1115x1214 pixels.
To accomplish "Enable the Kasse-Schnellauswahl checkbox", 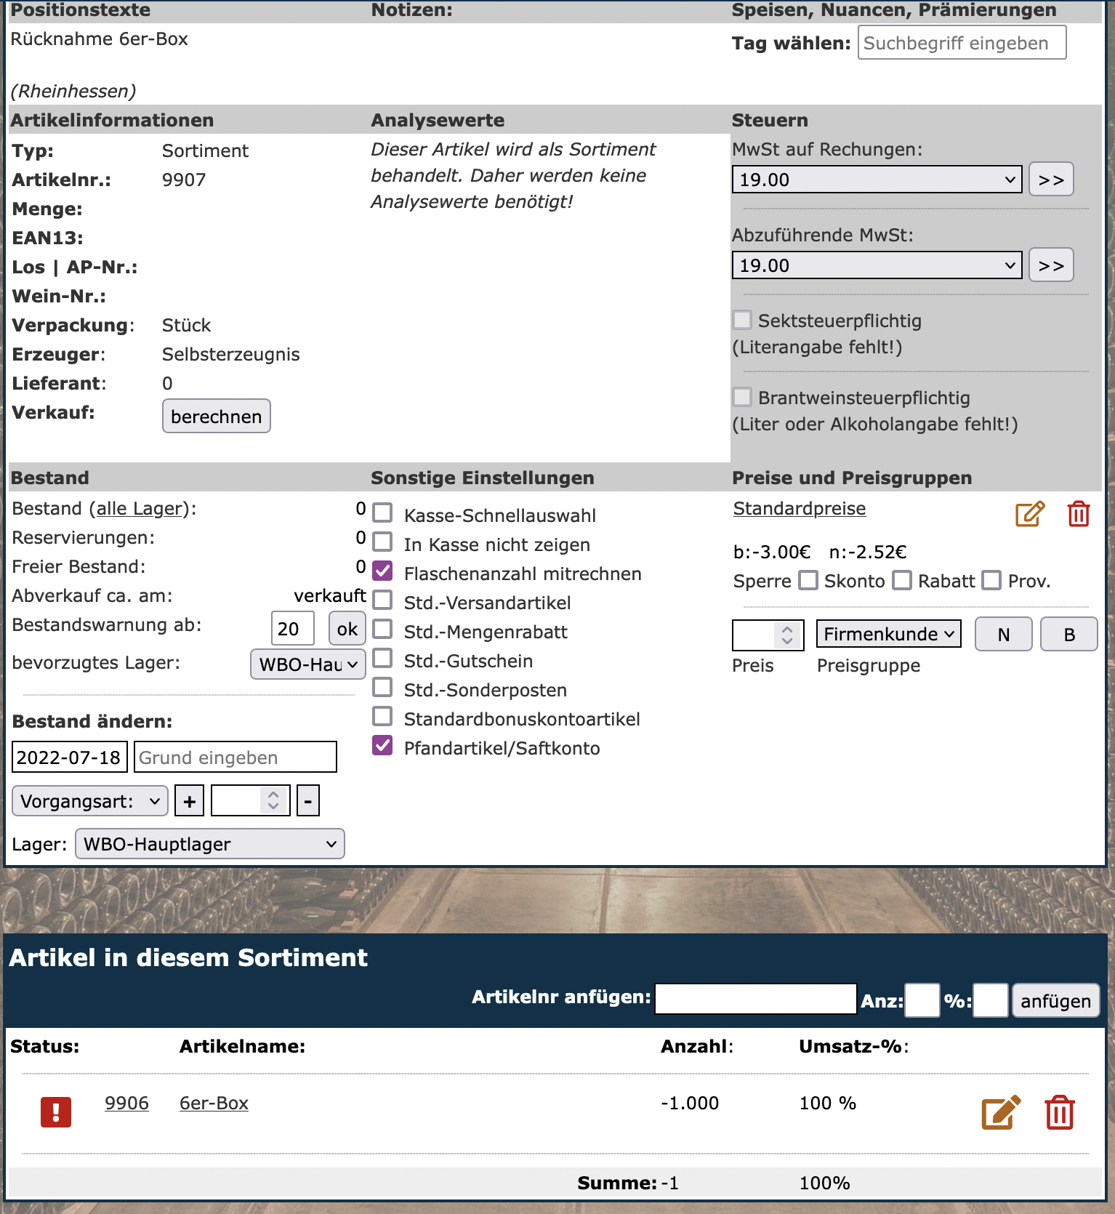I will [383, 513].
